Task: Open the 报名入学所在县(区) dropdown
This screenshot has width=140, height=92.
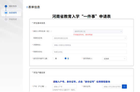Action: pos(98,31)
